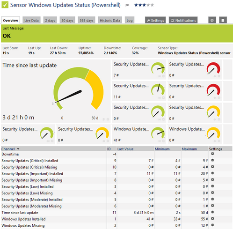Select Security Updates (Moderate) Installed channel name
The width and height of the screenshot is (233, 230).
(32, 200)
